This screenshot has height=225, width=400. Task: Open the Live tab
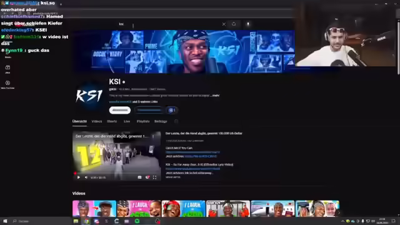tap(127, 121)
